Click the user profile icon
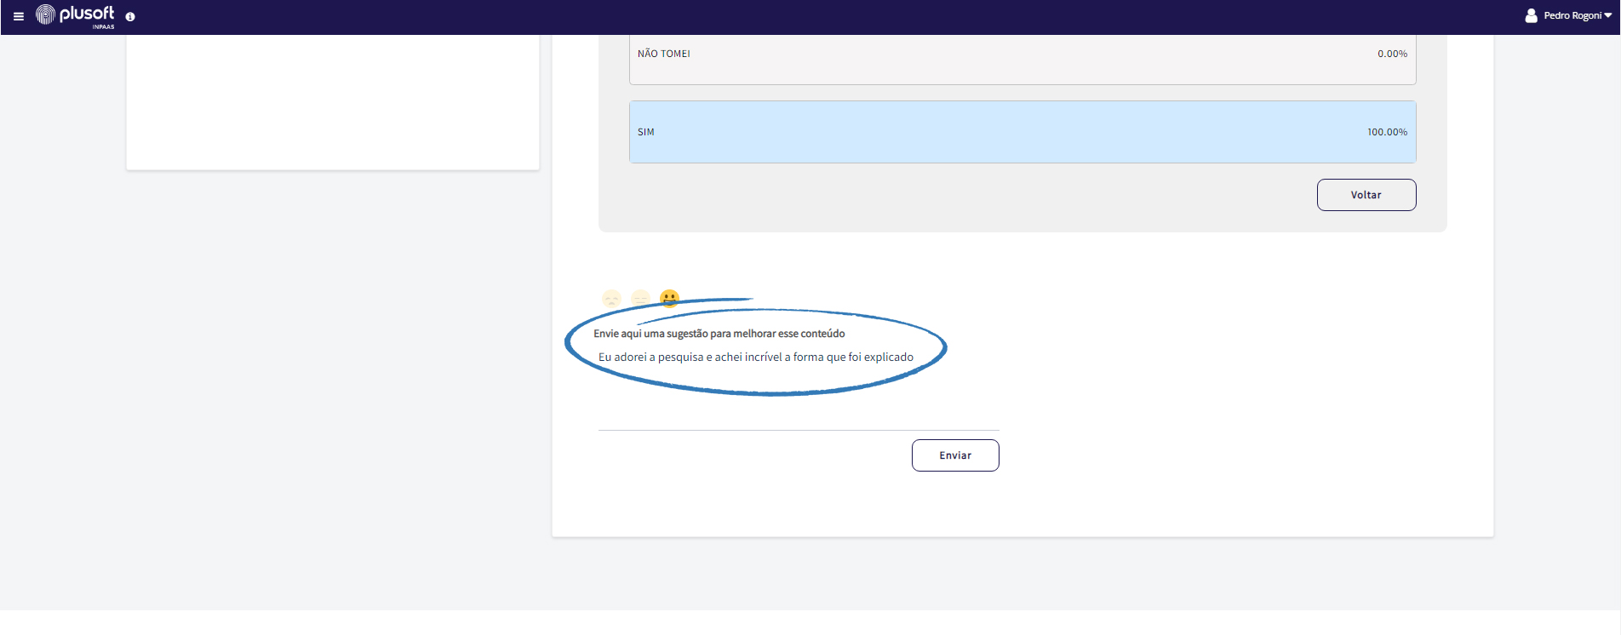Image resolution: width=1621 pixels, height=635 pixels. coord(1531,15)
